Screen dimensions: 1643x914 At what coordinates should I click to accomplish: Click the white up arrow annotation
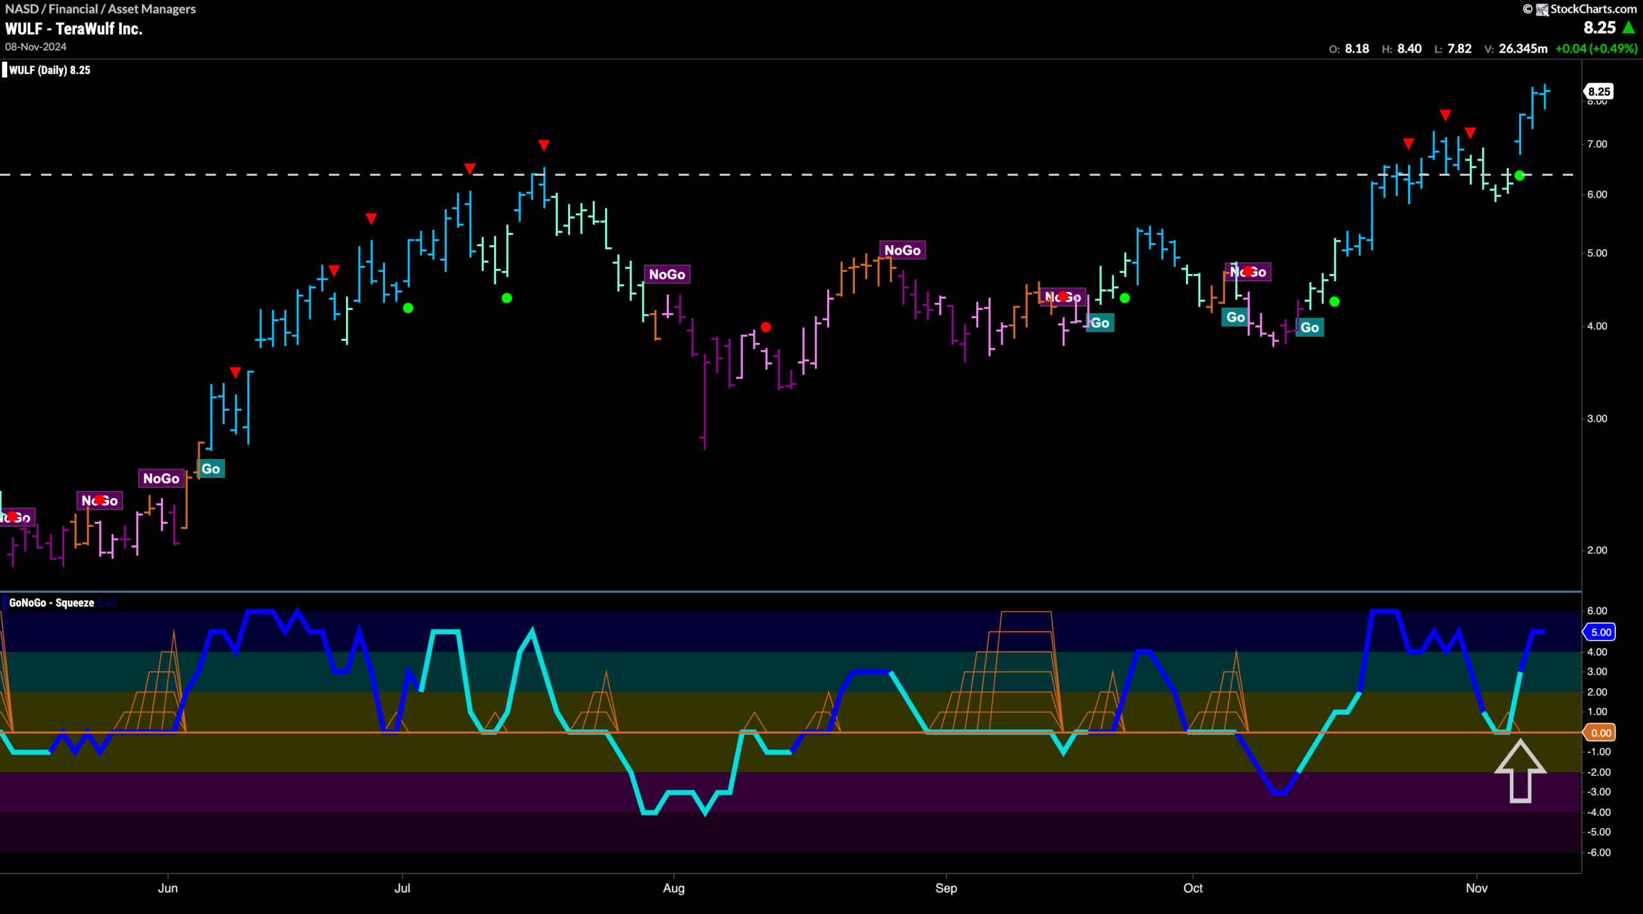click(x=1520, y=771)
